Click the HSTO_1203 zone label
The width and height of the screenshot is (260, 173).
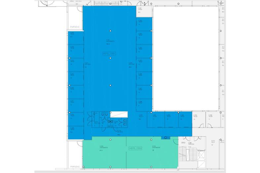click(108, 53)
